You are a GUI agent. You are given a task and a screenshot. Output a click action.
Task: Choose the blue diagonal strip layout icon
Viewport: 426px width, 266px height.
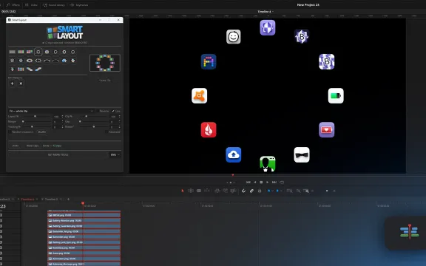[x=38, y=69]
